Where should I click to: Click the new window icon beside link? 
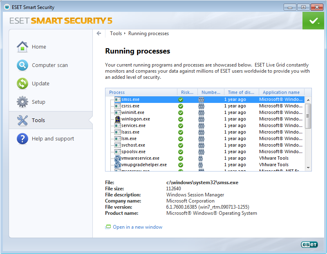coord(108,227)
